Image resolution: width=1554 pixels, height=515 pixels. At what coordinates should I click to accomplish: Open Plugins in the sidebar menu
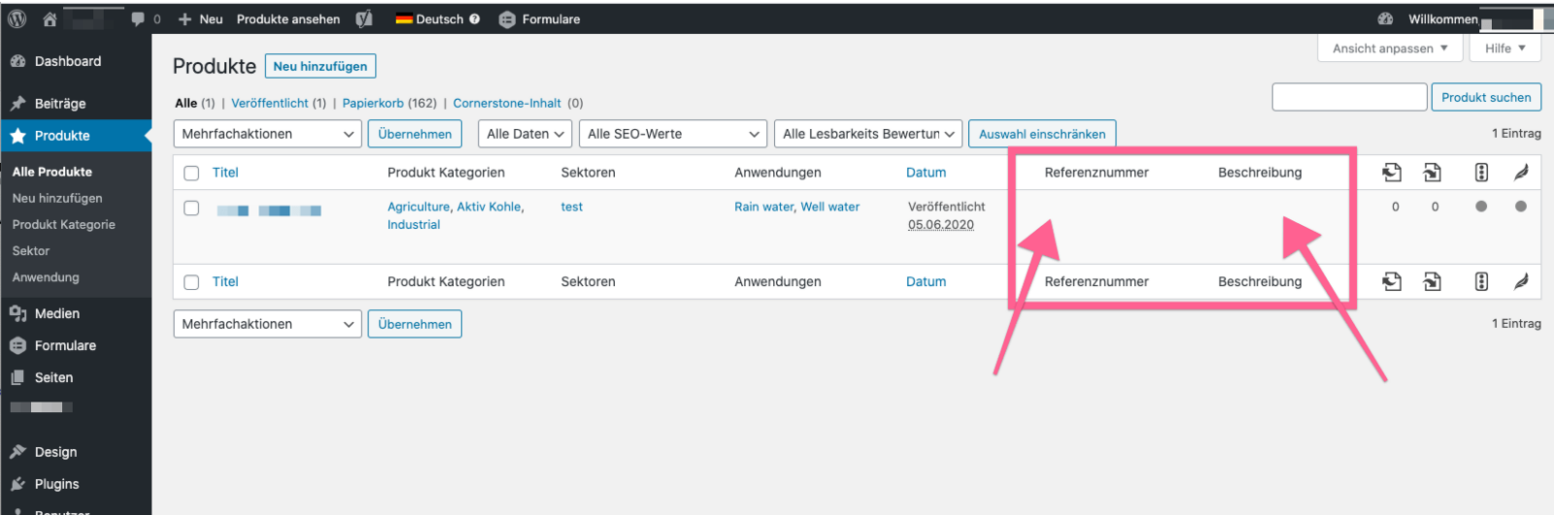[x=56, y=484]
